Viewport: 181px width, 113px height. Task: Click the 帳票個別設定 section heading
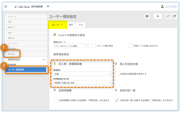61,54
